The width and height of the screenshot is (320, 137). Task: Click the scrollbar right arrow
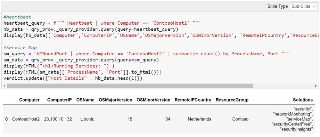316,86
